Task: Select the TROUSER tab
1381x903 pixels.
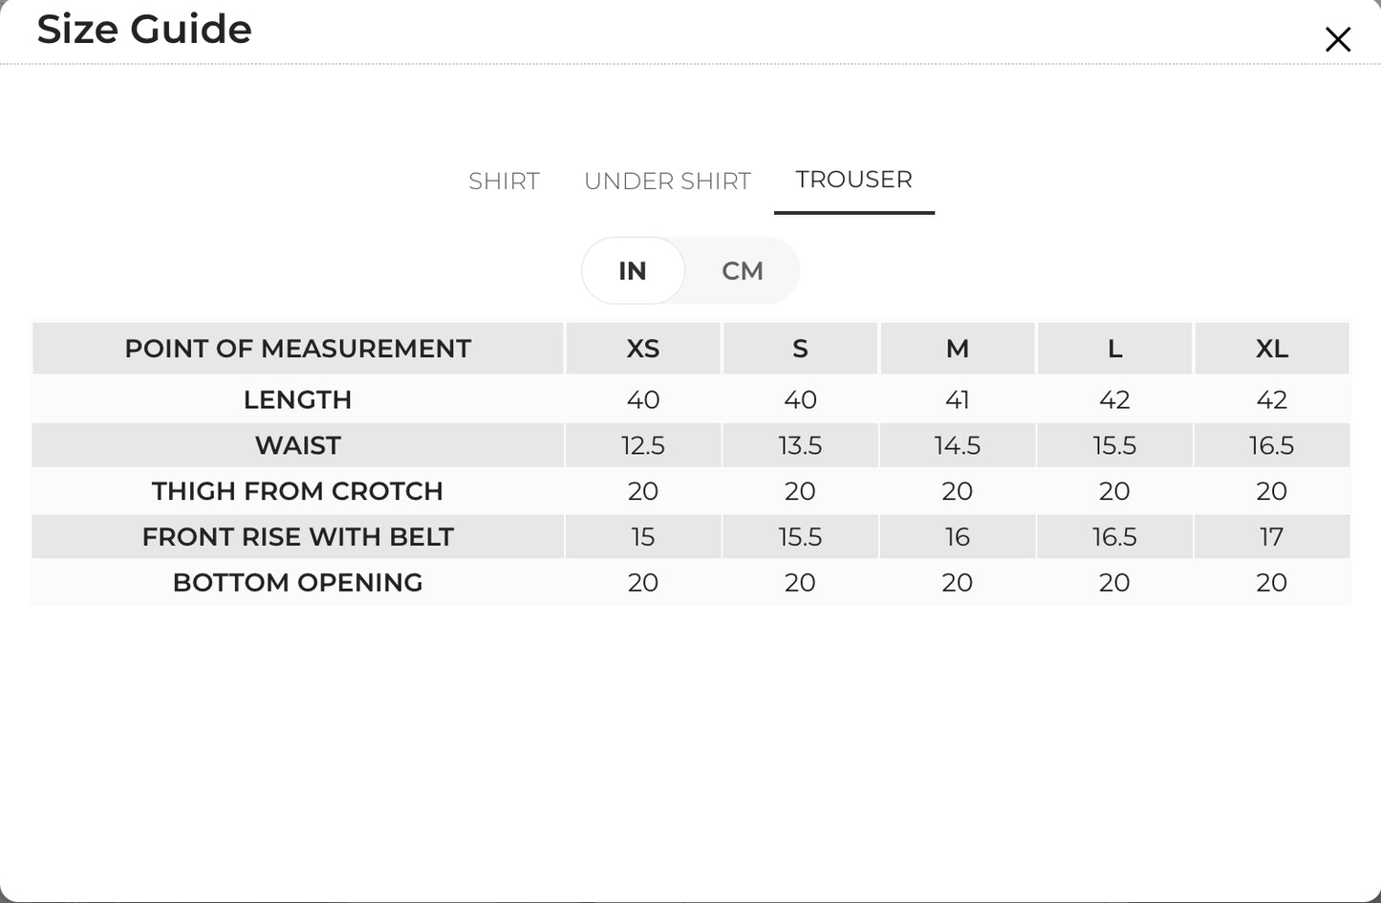Action: tap(853, 180)
